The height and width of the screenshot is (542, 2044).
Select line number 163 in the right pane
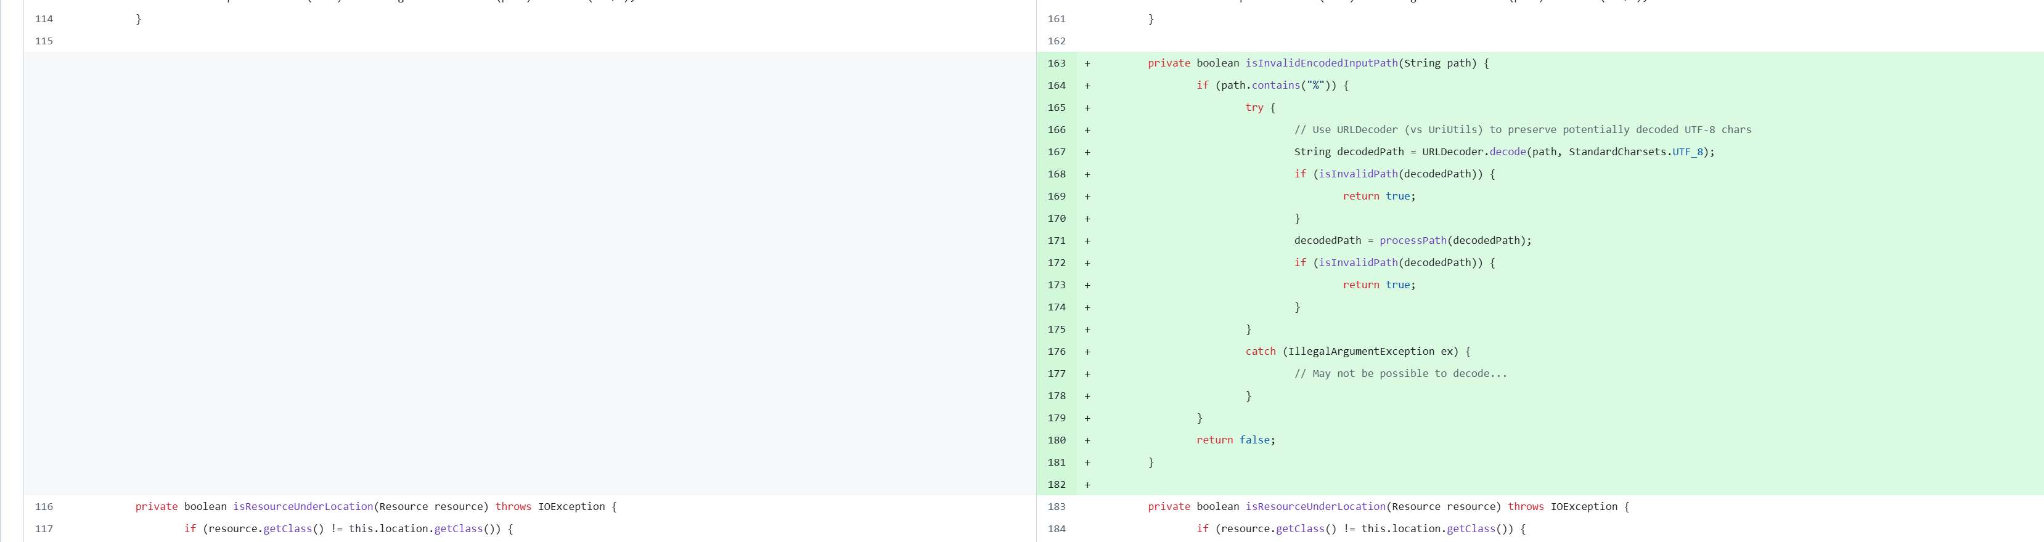[x=1056, y=63]
